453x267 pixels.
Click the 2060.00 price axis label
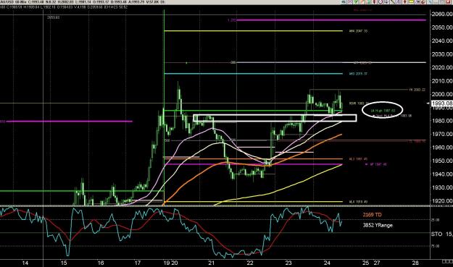click(x=442, y=14)
